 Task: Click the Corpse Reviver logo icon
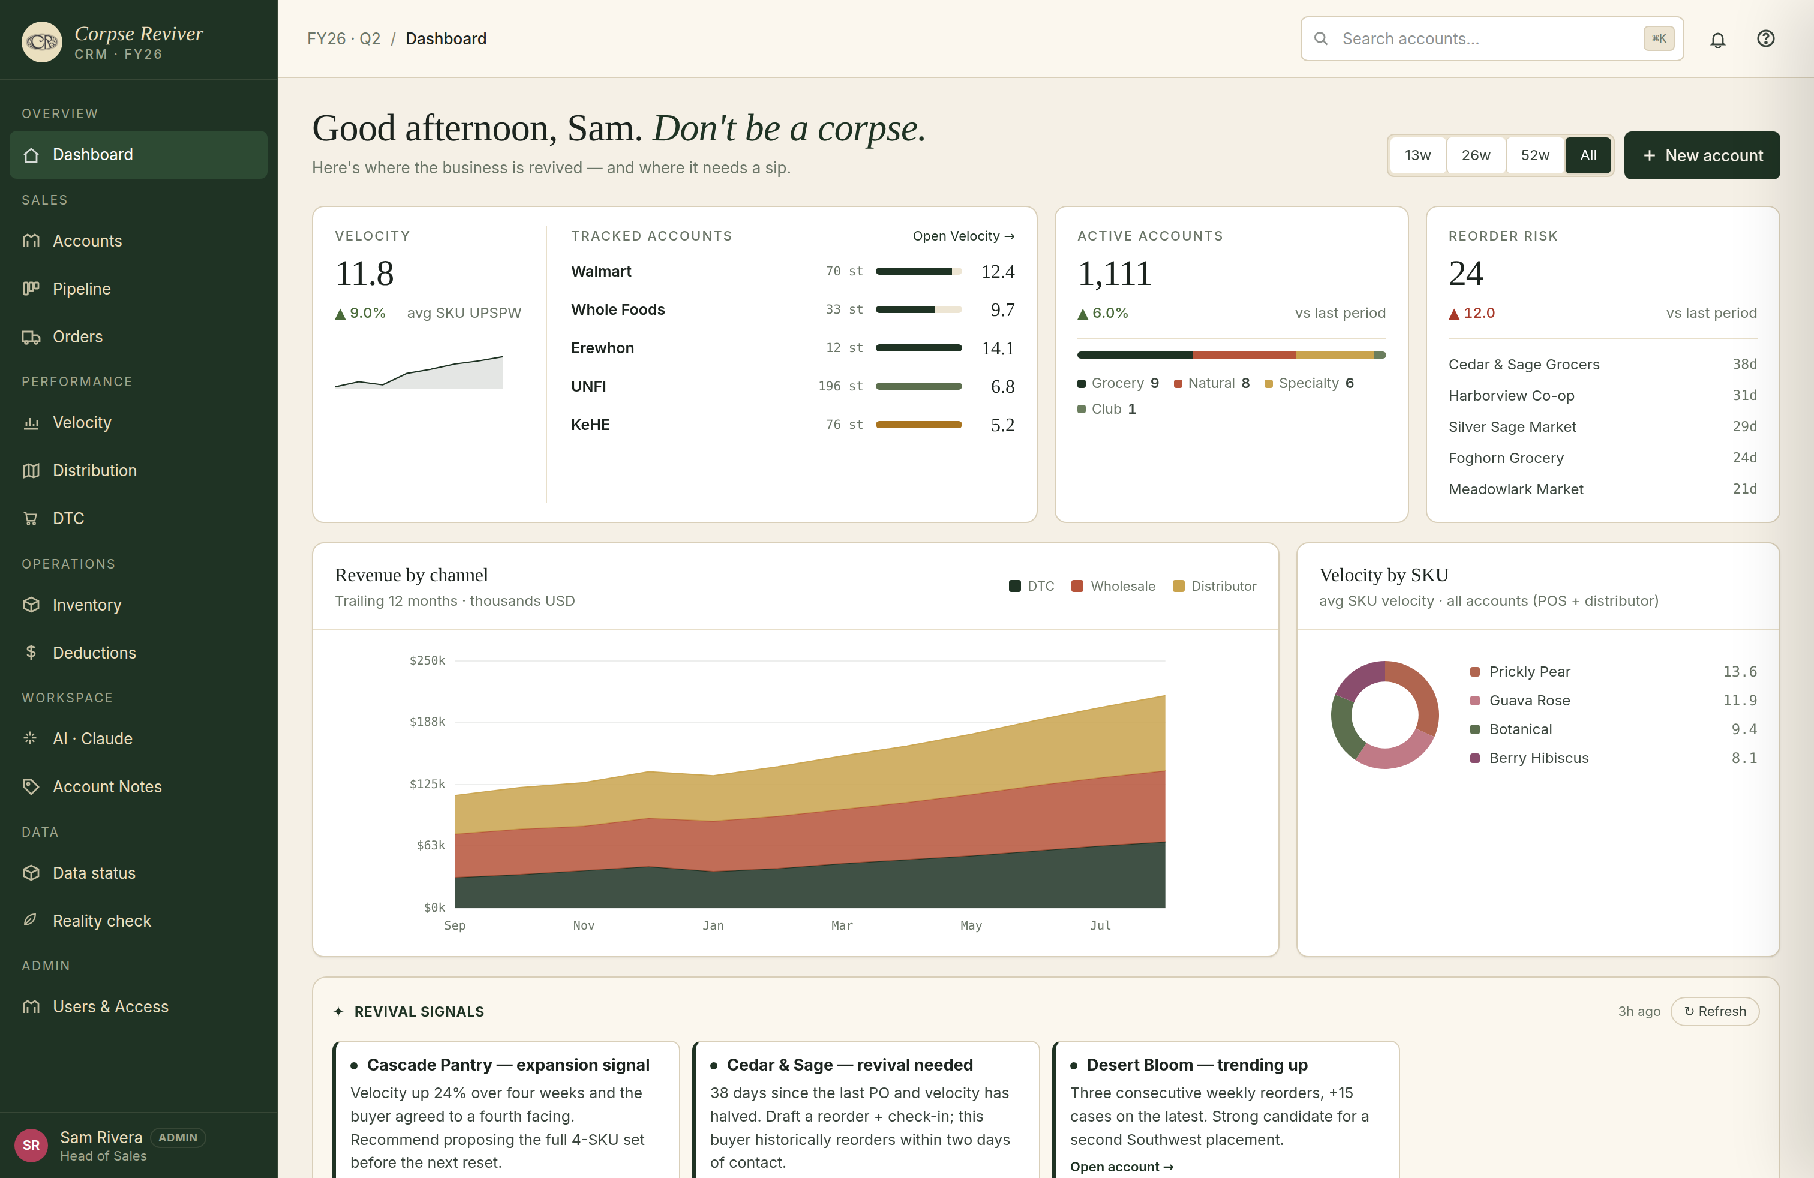42,42
